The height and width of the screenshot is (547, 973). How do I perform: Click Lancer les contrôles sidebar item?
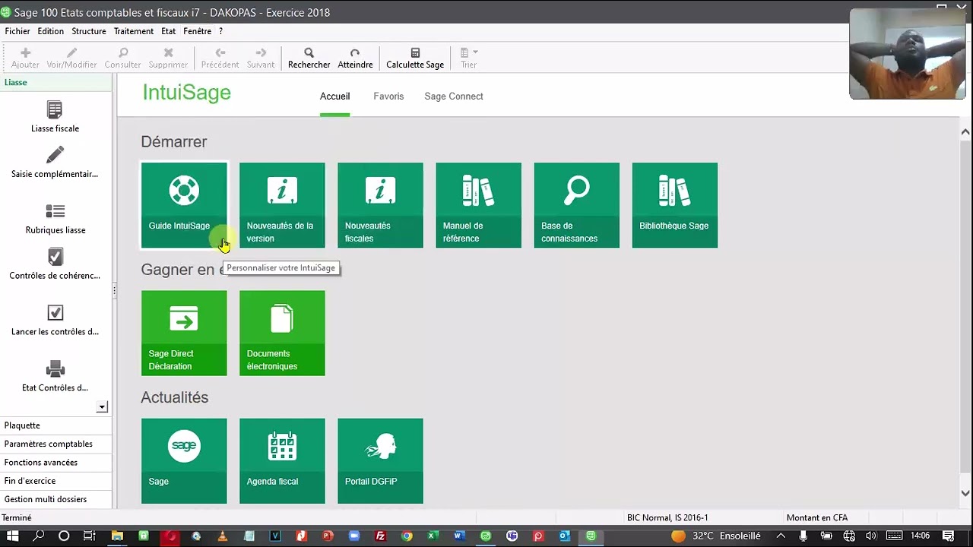click(55, 321)
